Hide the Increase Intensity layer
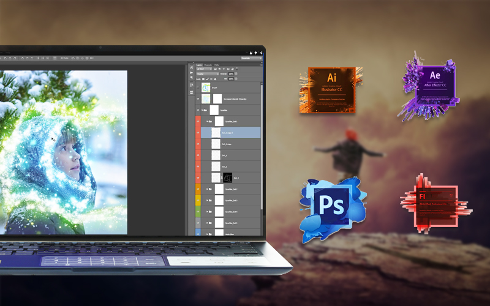 coord(198,99)
